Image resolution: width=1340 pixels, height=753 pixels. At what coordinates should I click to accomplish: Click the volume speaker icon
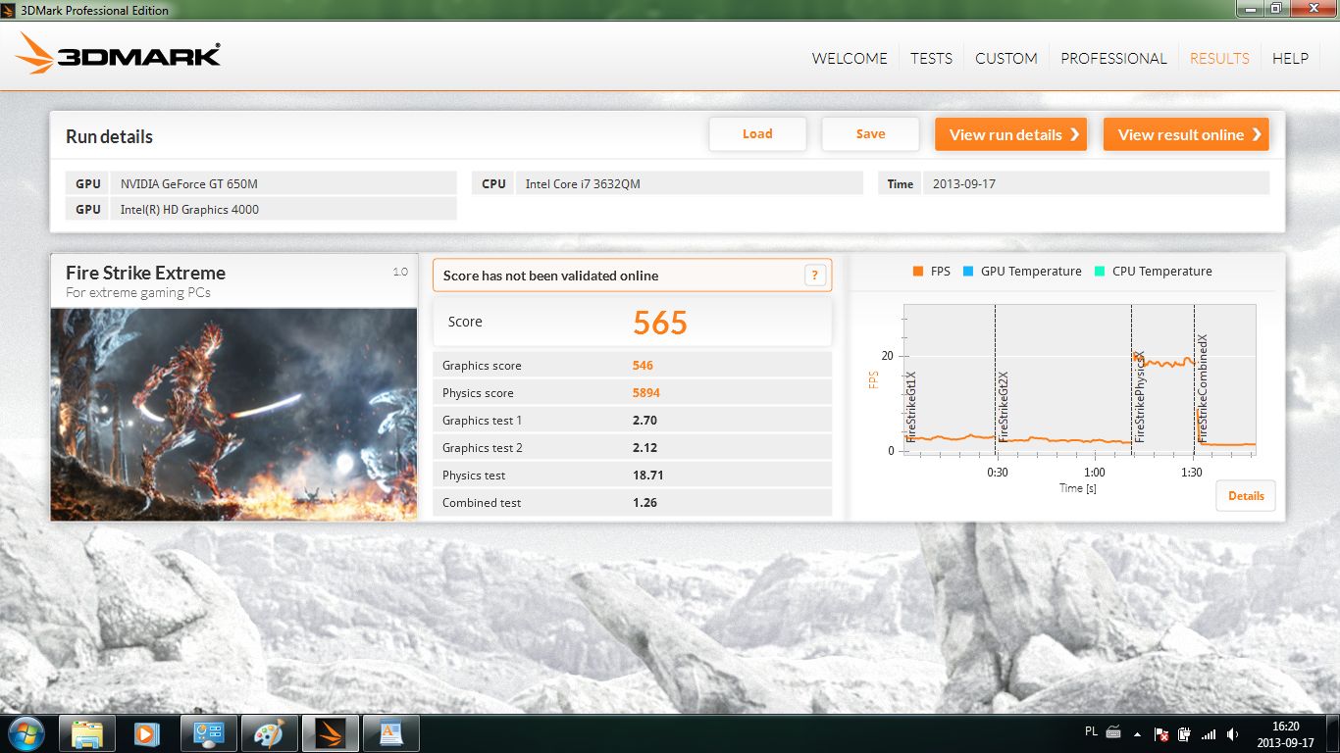pos(1232,733)
